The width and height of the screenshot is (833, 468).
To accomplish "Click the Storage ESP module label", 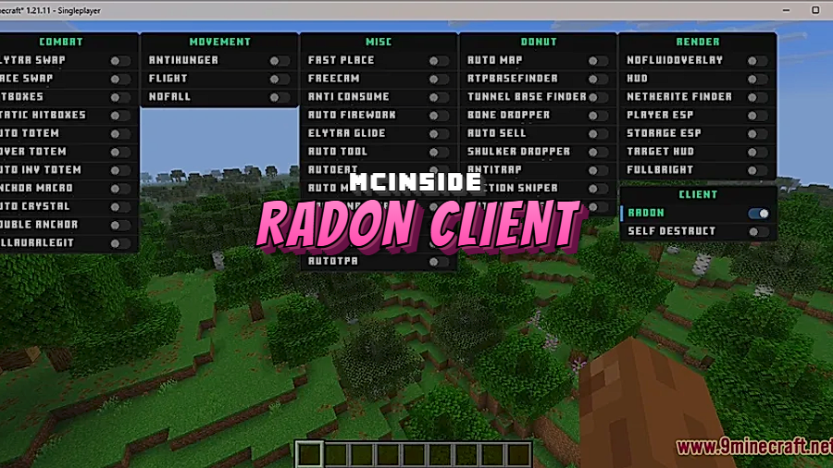I will click(664, 133).
